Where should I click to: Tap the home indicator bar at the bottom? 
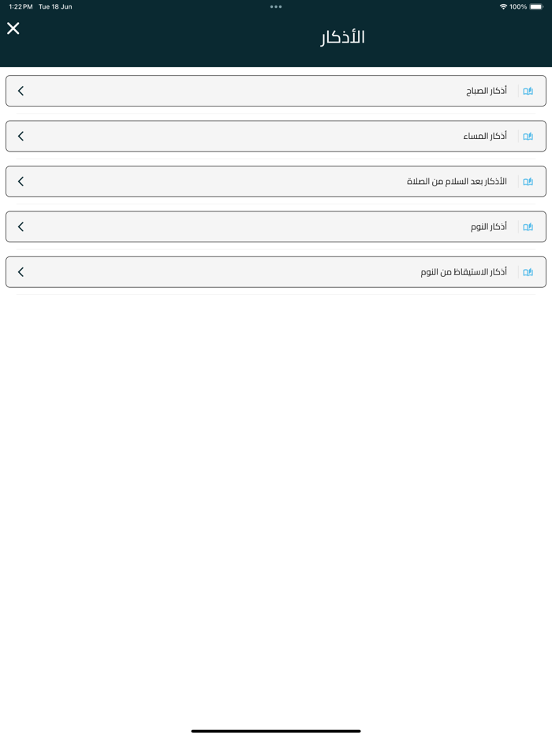pyautogui.click(x=276, y=731)
